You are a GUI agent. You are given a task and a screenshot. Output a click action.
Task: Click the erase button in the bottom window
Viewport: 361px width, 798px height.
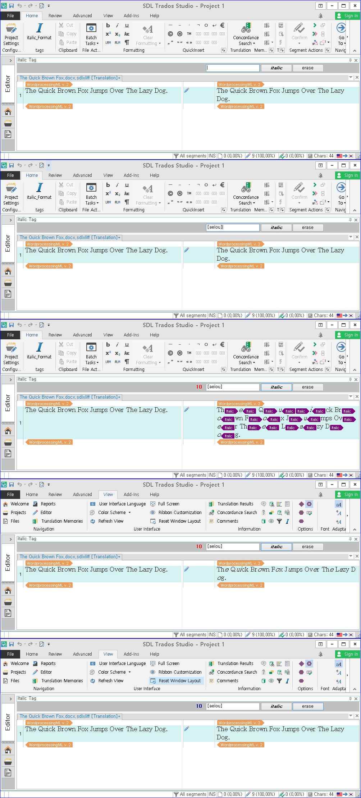point(308,706)
